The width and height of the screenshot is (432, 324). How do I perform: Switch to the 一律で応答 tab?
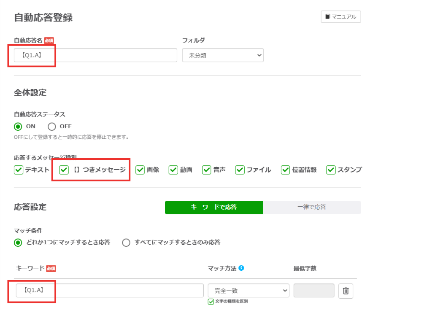point(312,207)
